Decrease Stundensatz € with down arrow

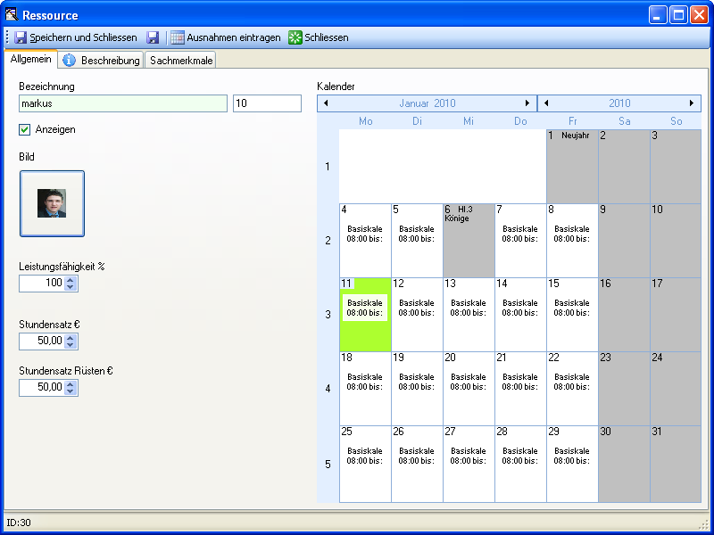tap(71, 345)
